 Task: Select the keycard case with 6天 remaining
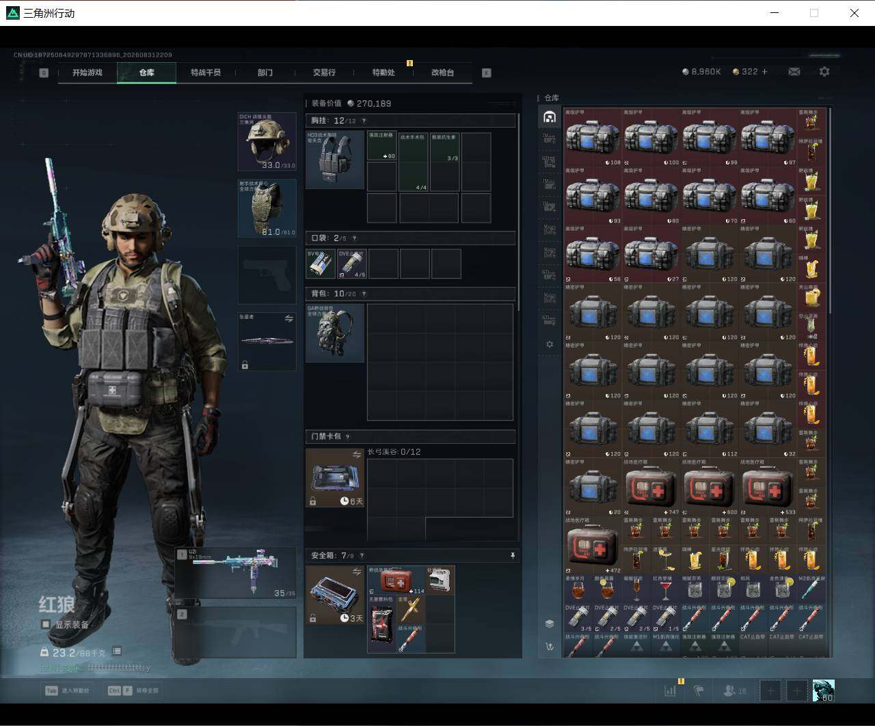click(335, 478)
